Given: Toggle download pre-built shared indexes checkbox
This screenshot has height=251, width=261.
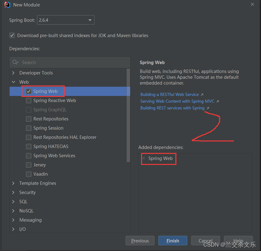Looking at the screenshot, I should pos(12,36).
